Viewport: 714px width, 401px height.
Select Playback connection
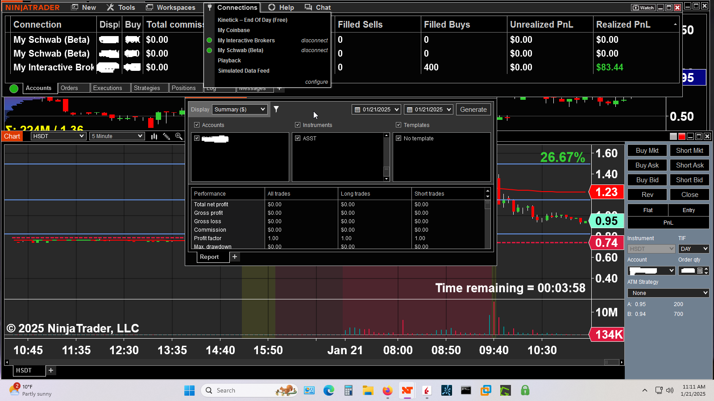(229, 61)
